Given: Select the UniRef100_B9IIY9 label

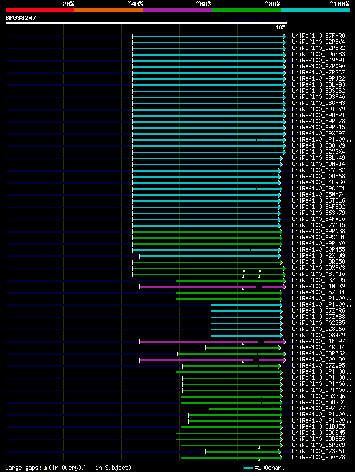Looking at the screenshot, I should (318, 109).
